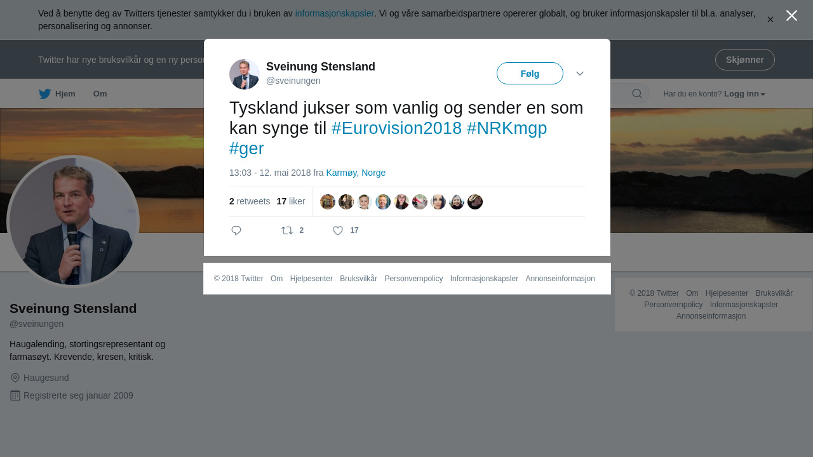Click the reply speech bubble icon

click(236, 230)
